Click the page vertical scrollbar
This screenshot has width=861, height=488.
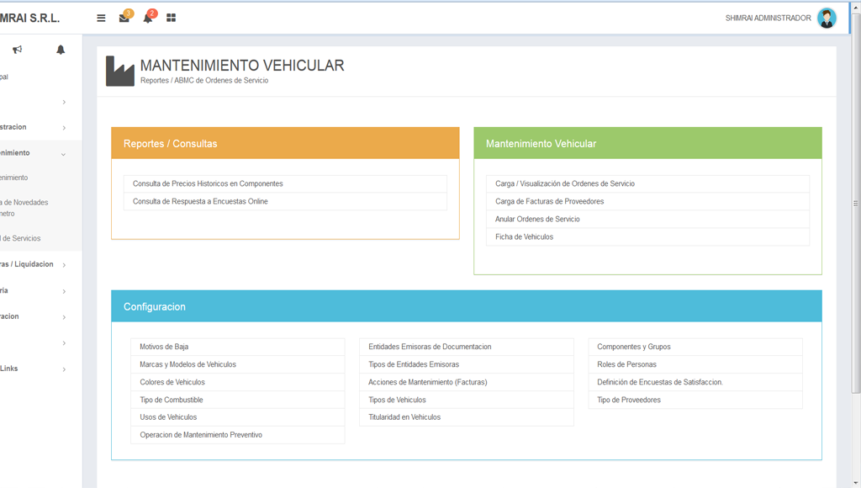[855, 204]
